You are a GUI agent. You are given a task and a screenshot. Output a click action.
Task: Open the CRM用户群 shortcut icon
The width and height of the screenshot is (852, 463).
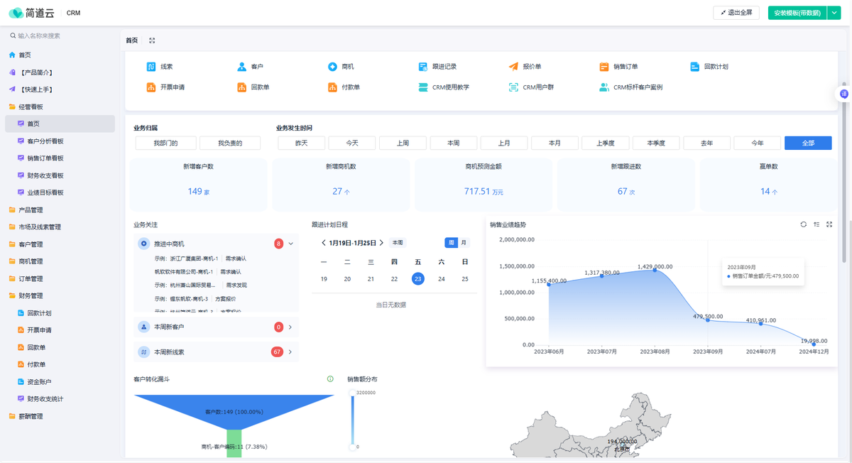coord(514,87)
